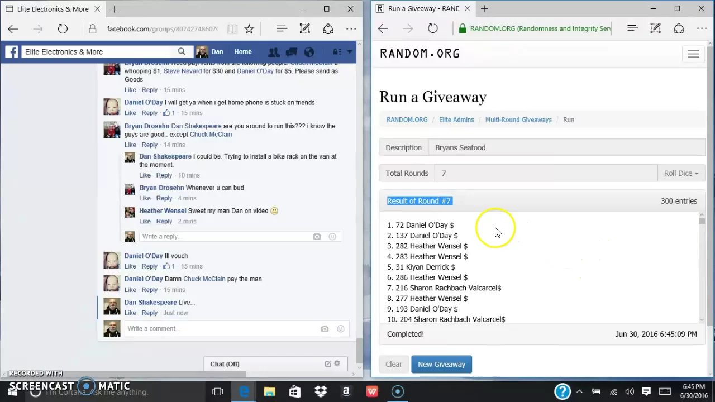Click the Clear button
The image size is (715, 402).
(x=394, y=364)
